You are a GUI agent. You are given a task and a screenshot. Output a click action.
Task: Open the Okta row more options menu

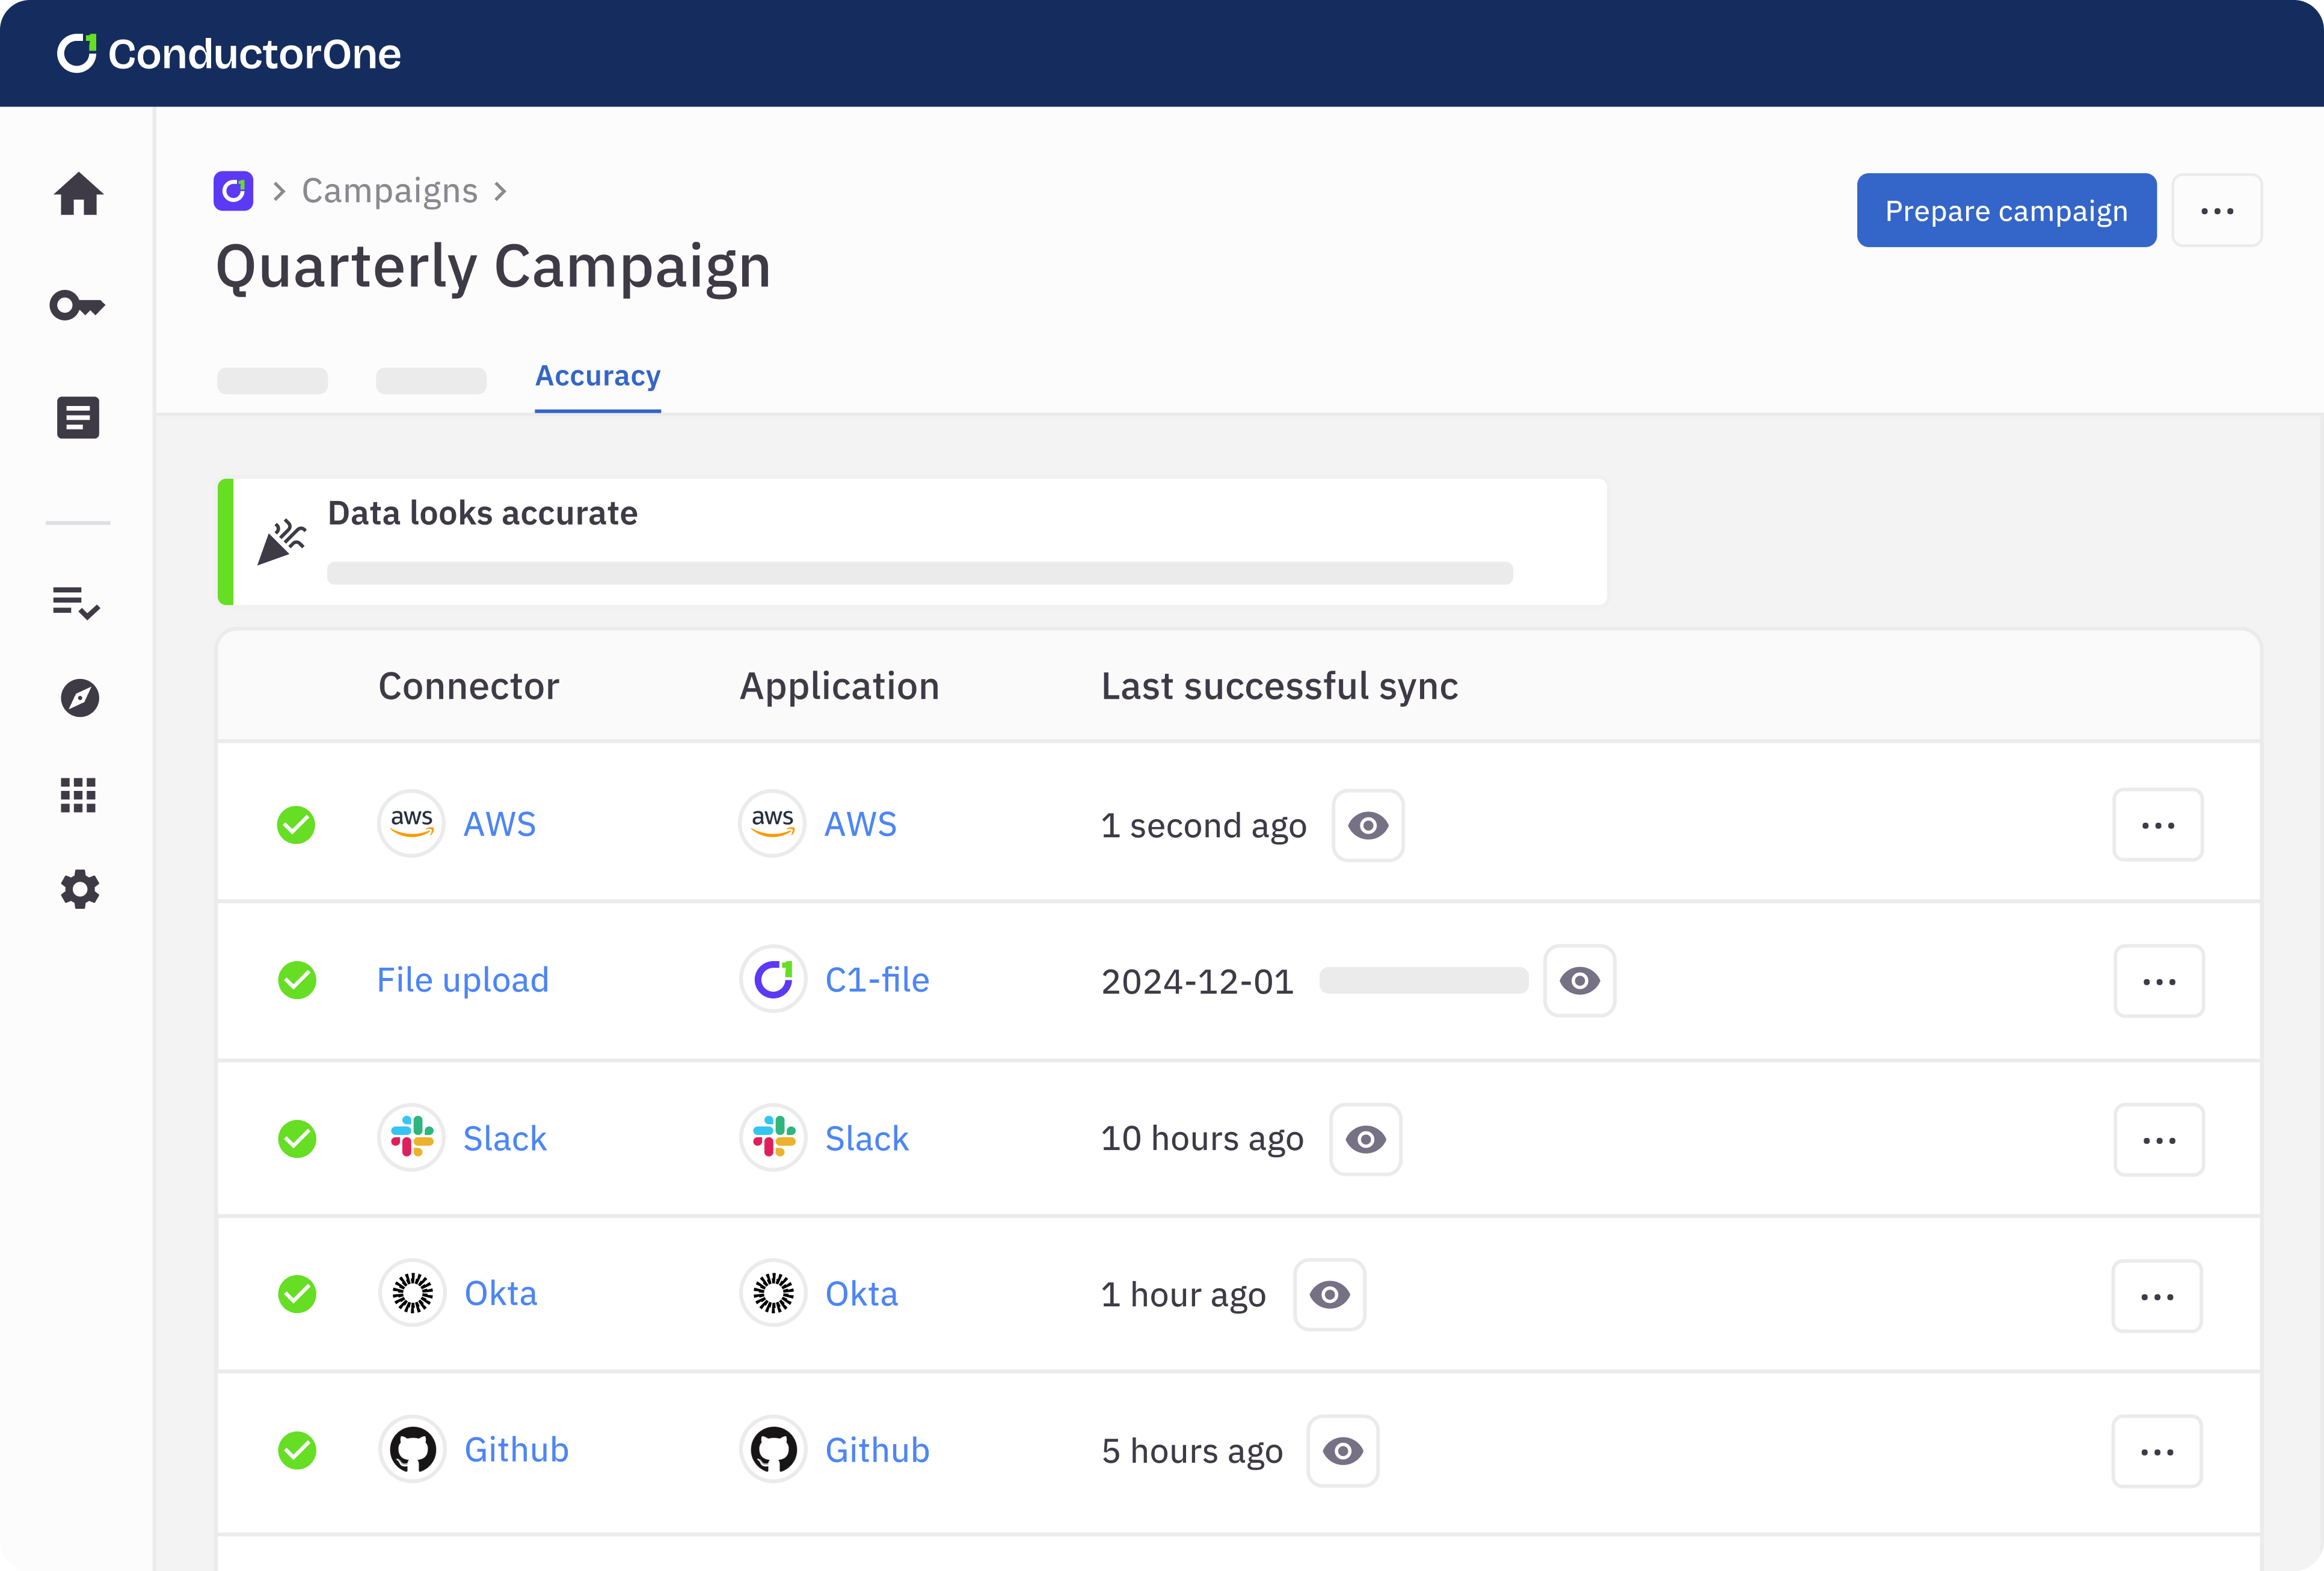point(2156,1297)
